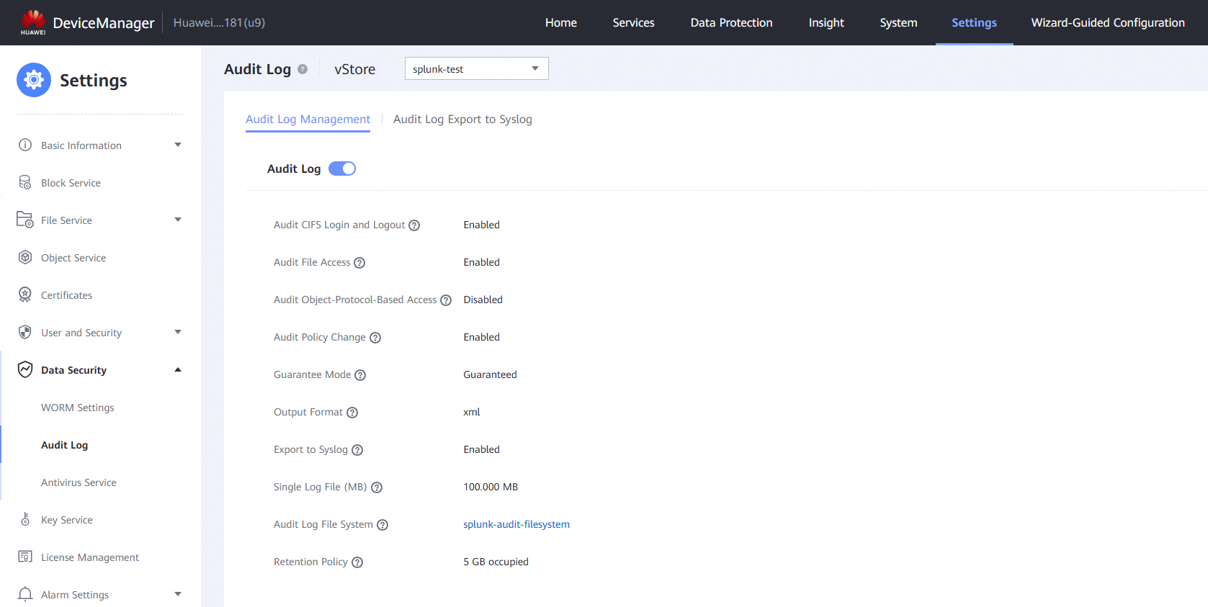
Task: Click the File Service folder icon
Action: [25, 220]
